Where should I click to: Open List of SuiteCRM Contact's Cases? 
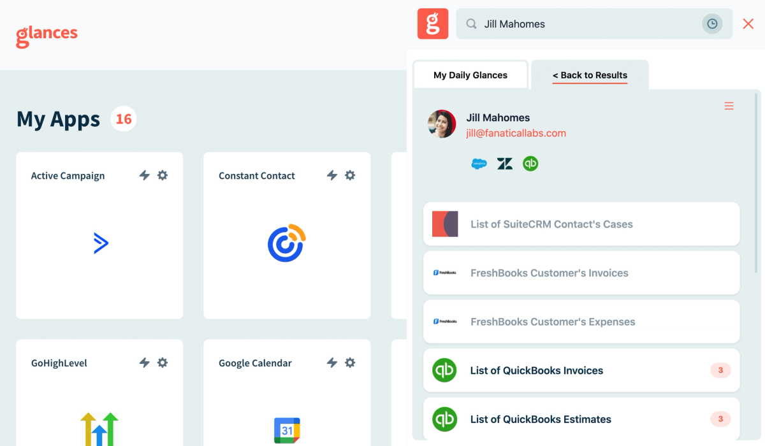point(581,224)
